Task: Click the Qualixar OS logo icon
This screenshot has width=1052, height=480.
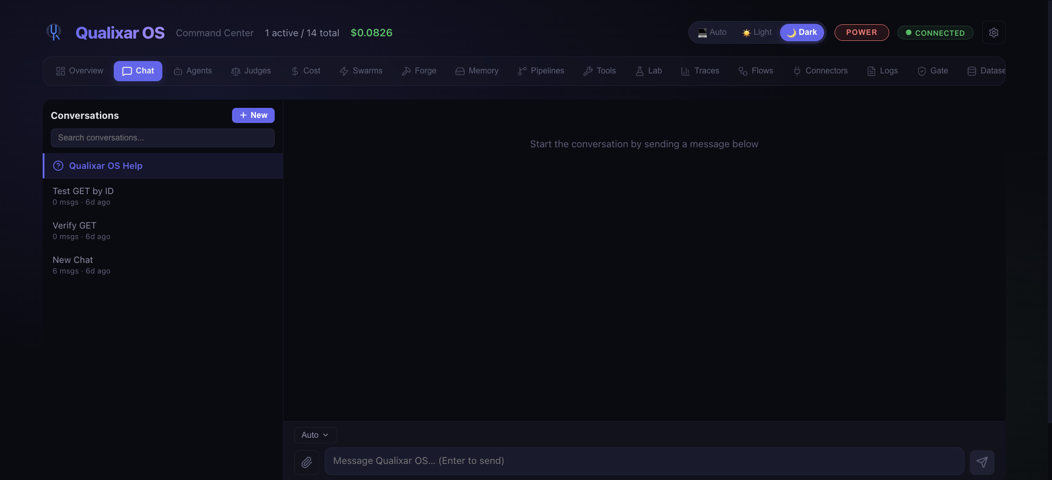Action: 54,32
